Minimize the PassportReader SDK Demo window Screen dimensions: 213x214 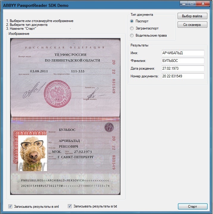[184, 4]
